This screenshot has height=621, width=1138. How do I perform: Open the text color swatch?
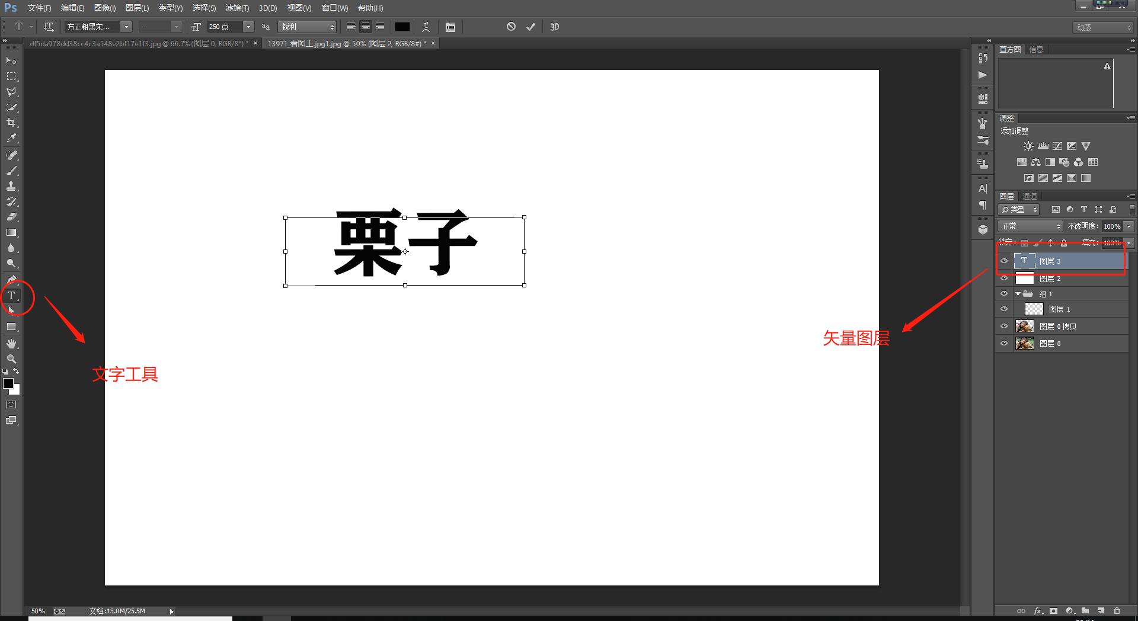coord(403,27)
